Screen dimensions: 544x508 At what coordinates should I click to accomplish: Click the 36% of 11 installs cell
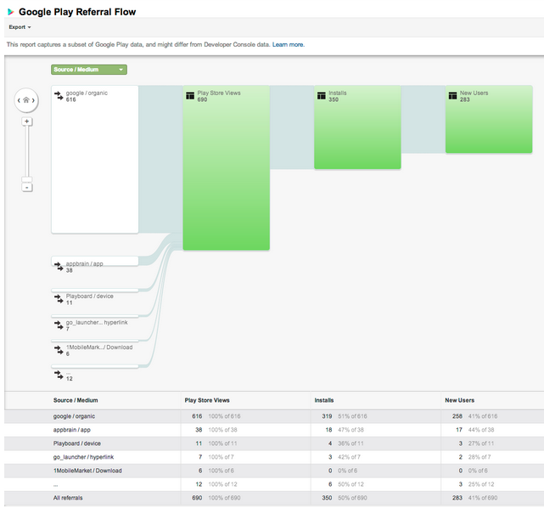coord(351,443)
